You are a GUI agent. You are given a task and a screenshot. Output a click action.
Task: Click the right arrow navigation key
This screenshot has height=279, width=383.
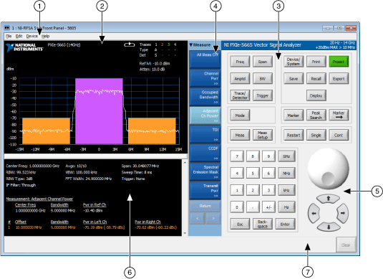pyautogui.click(x=342, y=213)
